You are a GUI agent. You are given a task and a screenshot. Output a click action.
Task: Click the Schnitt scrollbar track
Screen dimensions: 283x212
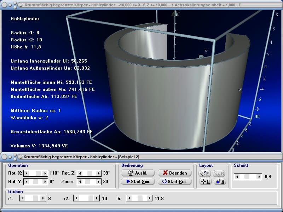(x=248, y=177)
